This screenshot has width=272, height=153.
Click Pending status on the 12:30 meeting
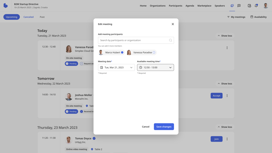click(x=72, y=64)
